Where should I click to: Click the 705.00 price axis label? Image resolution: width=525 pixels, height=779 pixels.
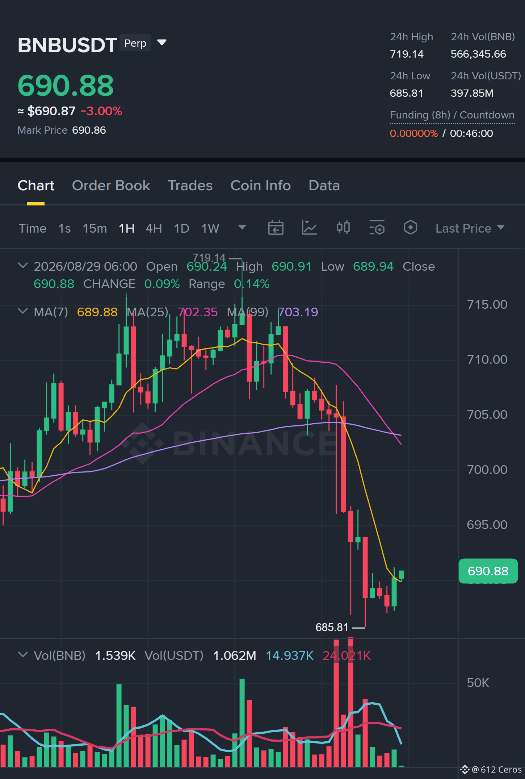tap(487, 415)
